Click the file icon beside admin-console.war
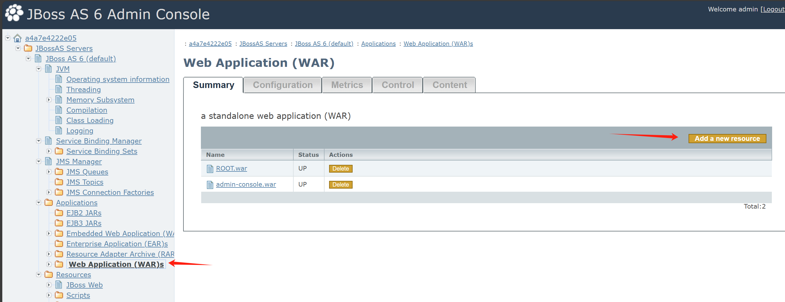 (x=210, y=185)
